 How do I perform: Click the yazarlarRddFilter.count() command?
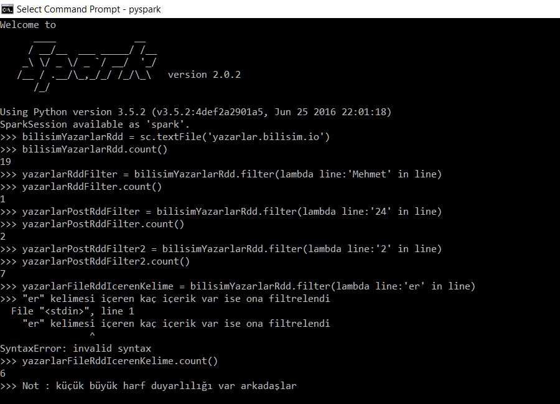(81, 187)
